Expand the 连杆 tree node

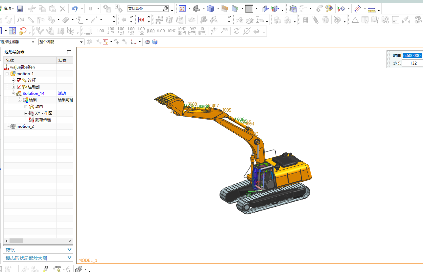pos(13,80)
